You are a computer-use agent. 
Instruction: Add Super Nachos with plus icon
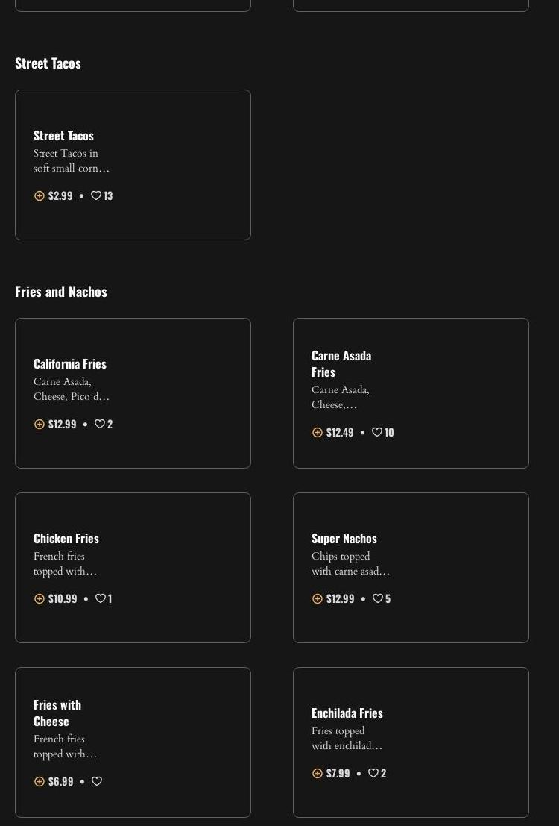318,598
